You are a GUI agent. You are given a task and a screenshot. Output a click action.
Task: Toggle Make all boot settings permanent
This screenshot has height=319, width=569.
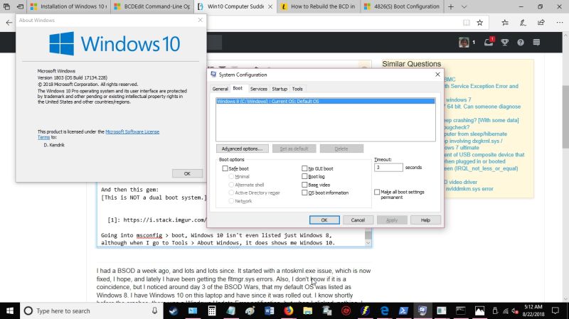[x=377, y=192]
